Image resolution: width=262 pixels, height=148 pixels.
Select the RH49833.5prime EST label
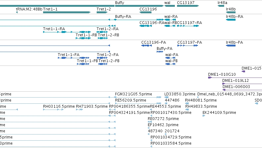click(x=201, y=106)
